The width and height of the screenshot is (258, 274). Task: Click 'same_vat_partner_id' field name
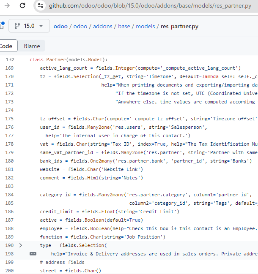point(66,152)
